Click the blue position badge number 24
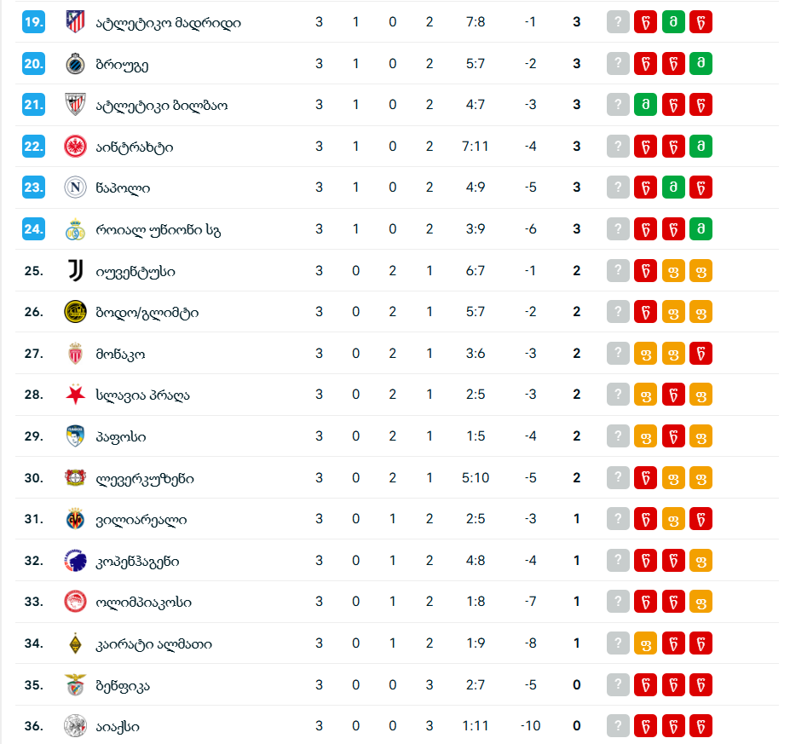The image size is (790, 744). (x=33, y=229)
